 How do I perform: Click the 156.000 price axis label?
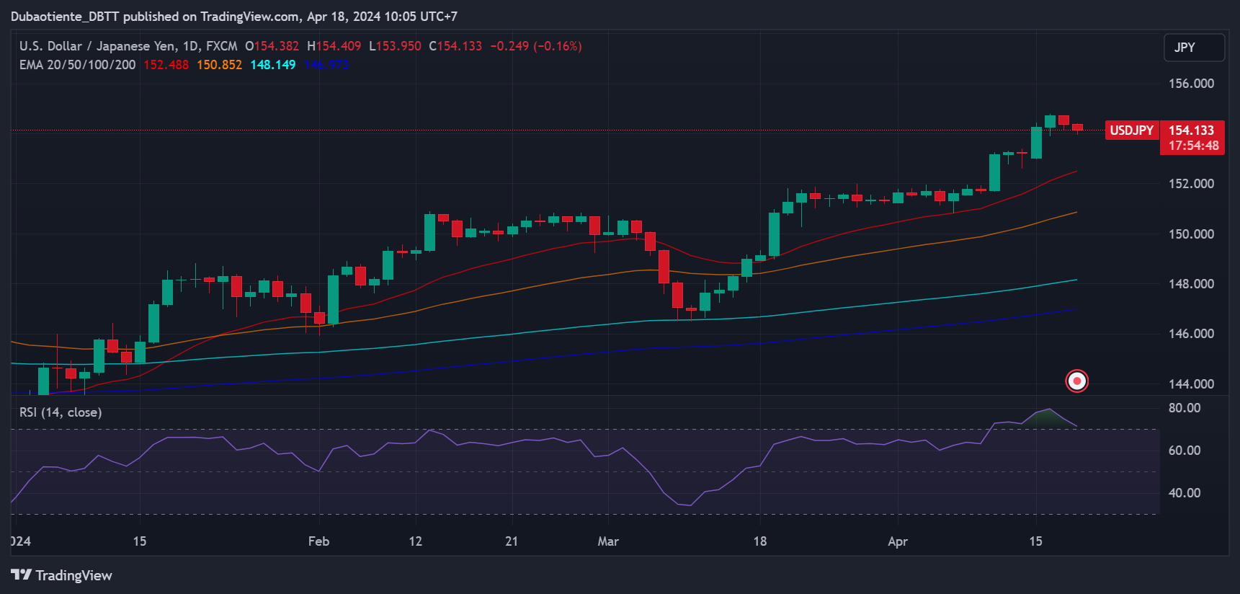(x=1191, y=84)
